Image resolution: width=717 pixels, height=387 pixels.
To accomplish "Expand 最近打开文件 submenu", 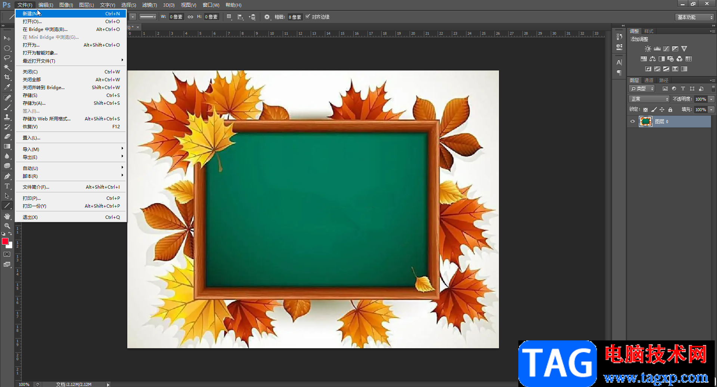I will (71, 61).
